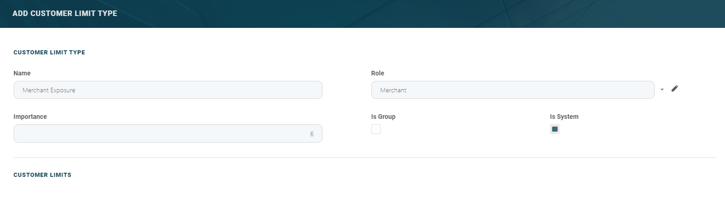Click the Is System label text
The width and height of the screenshot is (725, 202).
pos(564,117)
